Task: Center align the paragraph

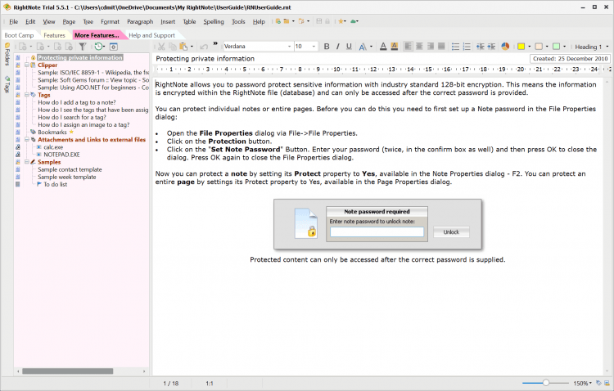Action: pos(419,47)
